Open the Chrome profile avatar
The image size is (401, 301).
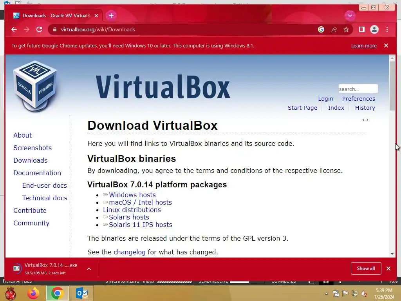[x=374, y=29]
